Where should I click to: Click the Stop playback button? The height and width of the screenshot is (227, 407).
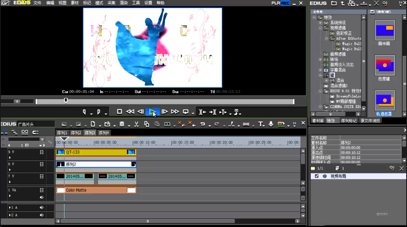tap(119, 112)
